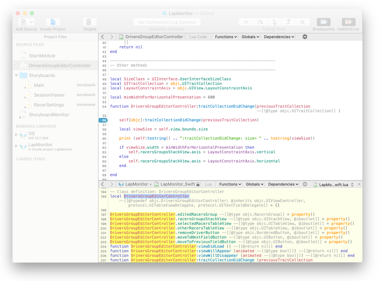Open Globals menu in lower editor
The image size is (380, 281).
click(x=255, y=184)
